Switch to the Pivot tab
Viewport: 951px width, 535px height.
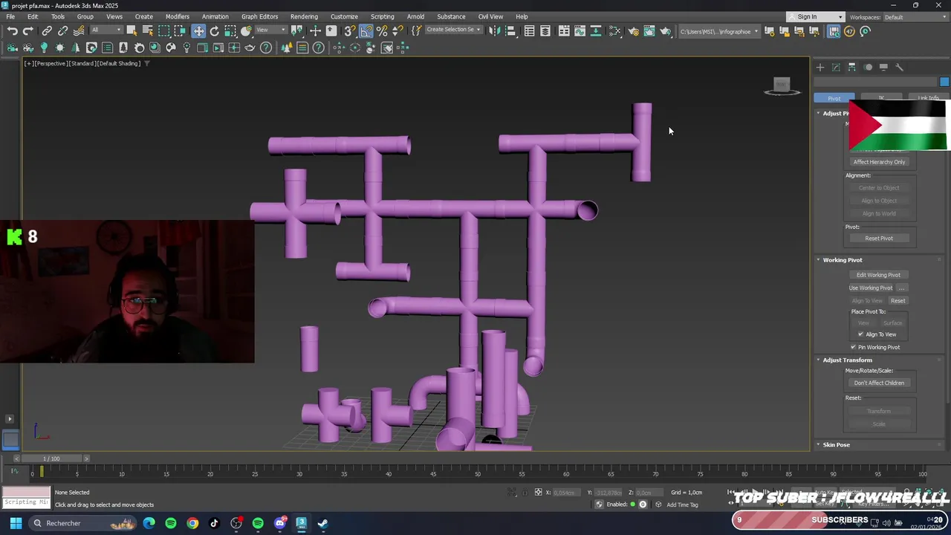(834, 98)
